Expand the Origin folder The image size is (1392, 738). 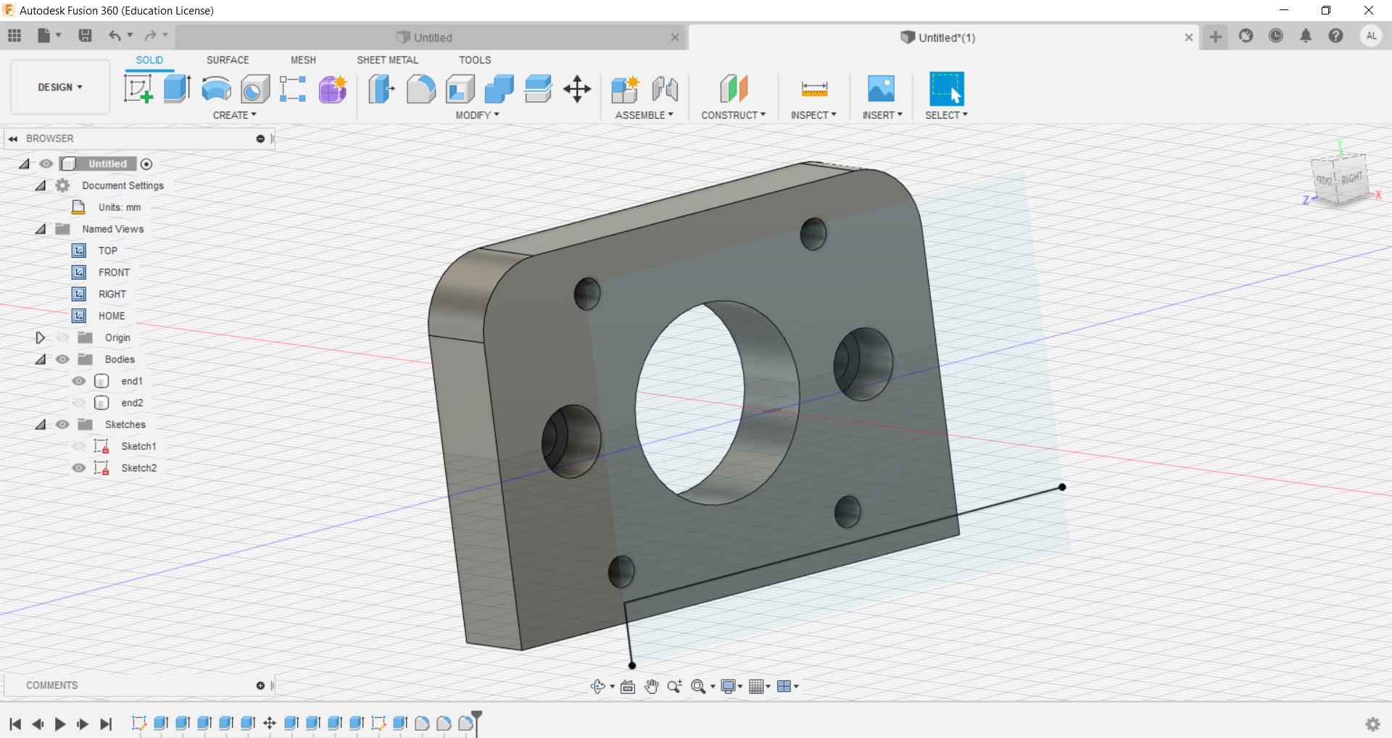[x=41, y=337]
